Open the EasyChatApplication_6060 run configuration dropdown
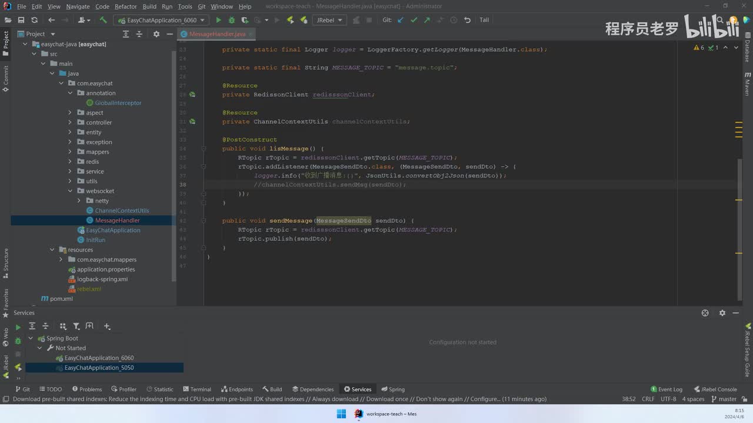 (x=162, y=20)
